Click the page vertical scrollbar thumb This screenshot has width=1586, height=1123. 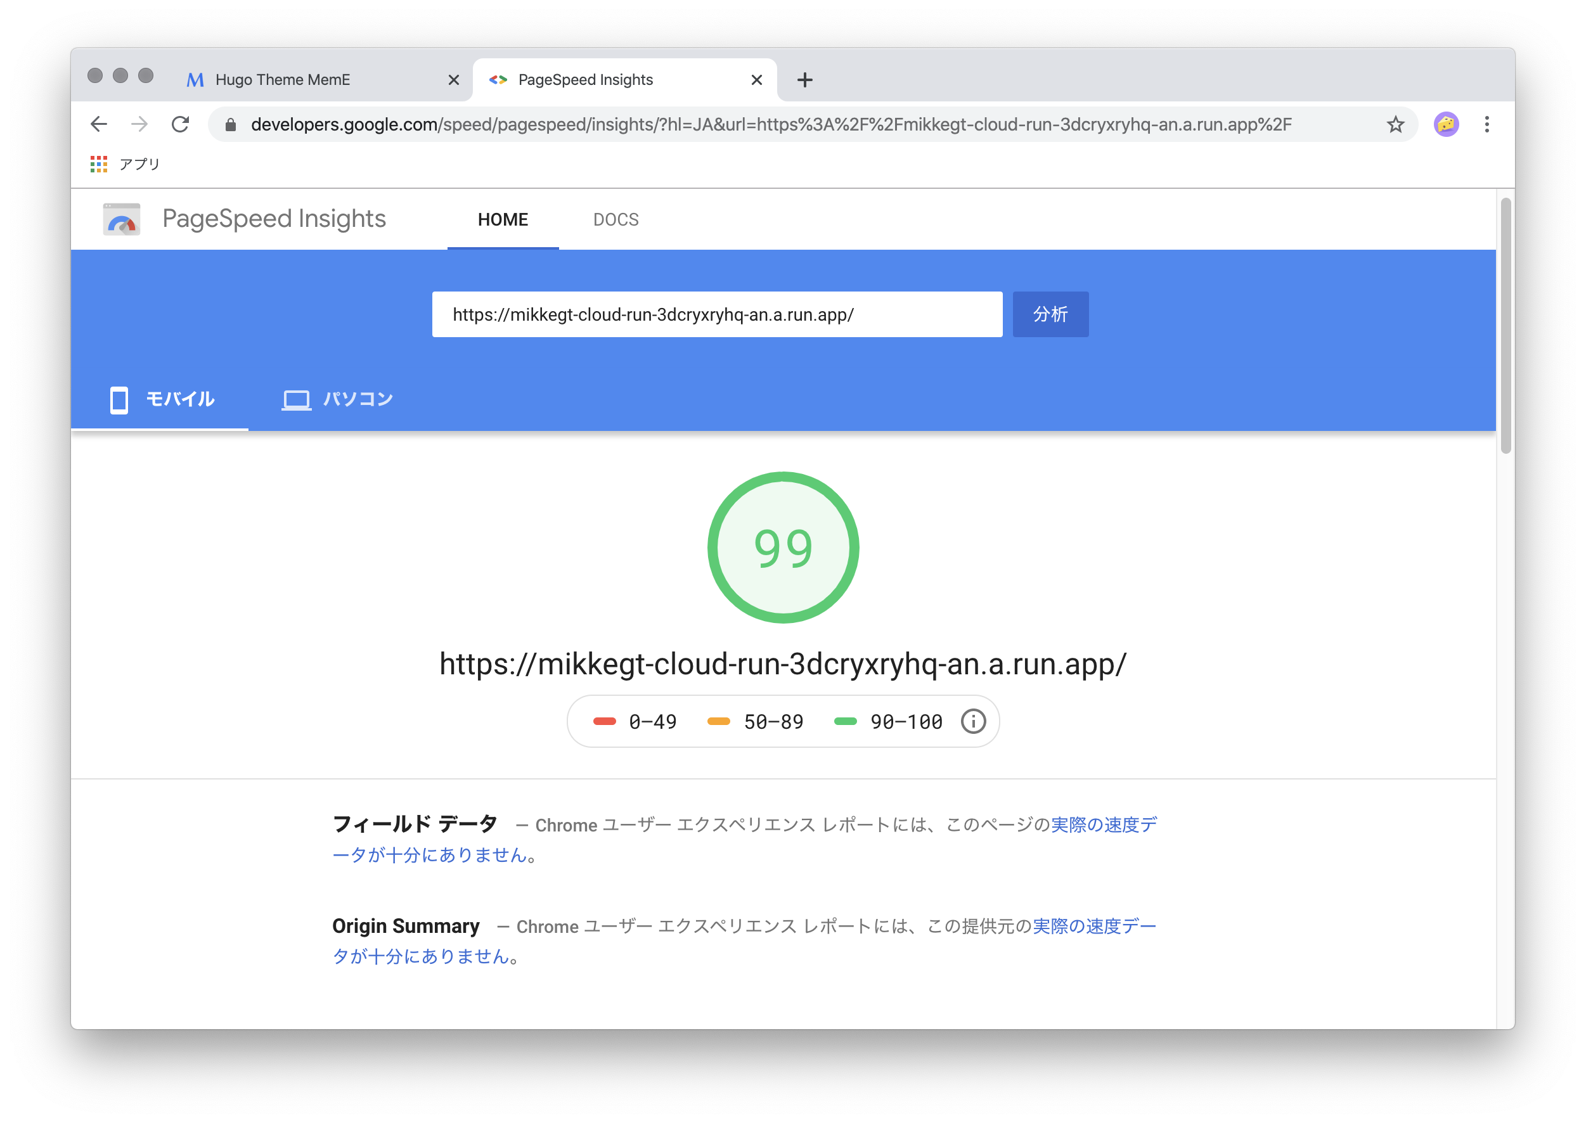coord(1505,326)
